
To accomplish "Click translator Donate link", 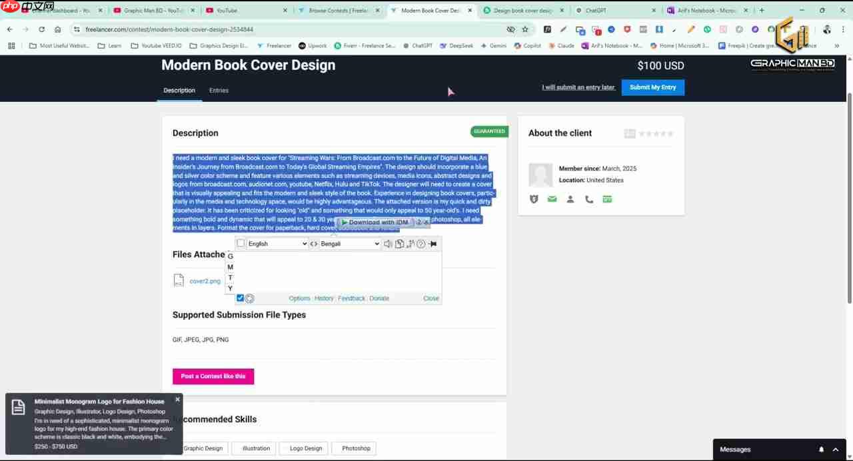I will point(379,298).
